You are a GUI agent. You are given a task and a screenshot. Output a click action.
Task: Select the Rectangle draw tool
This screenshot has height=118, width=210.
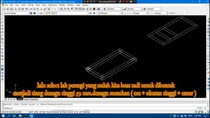point(2,32)
